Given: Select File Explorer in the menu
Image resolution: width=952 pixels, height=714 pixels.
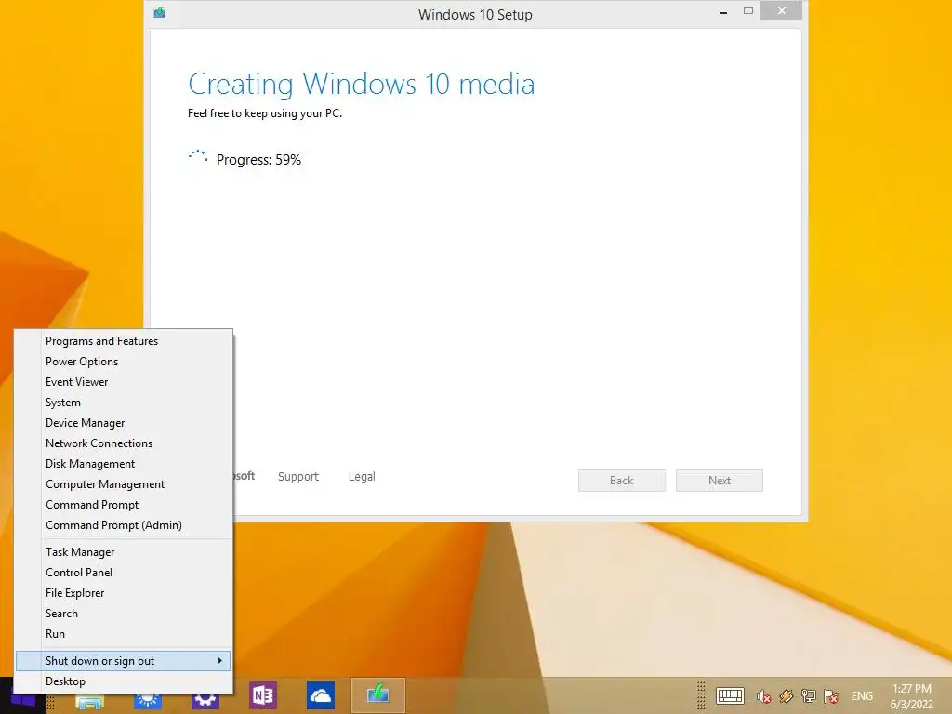Looking at the screenshot, I should [124, 593].
